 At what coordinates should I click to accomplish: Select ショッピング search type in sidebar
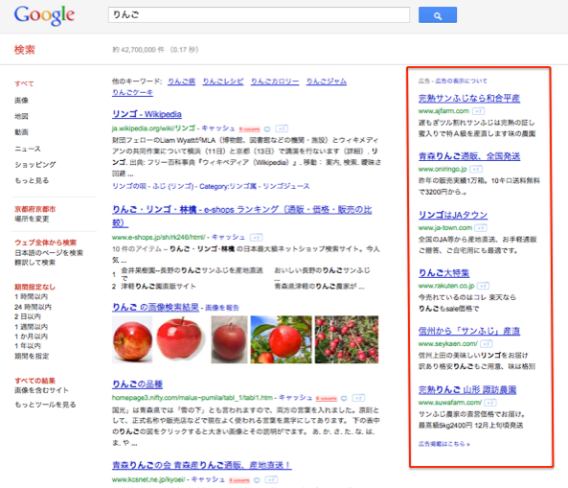coord(35,164)
